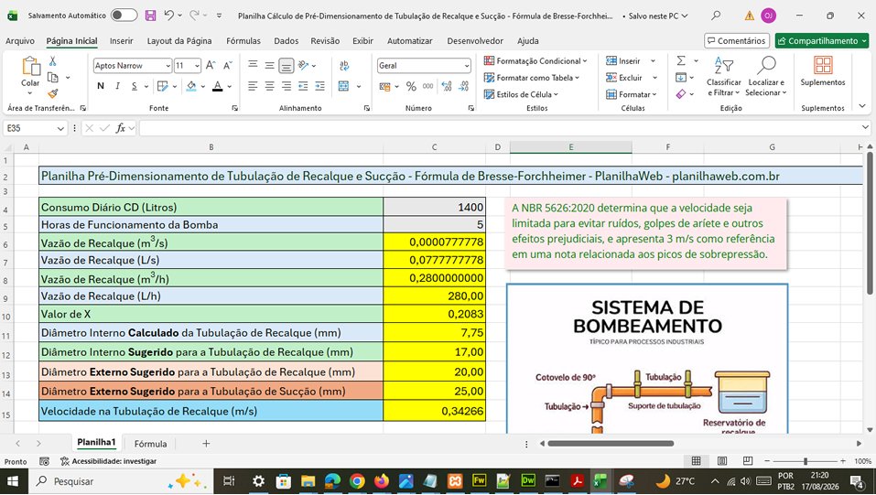Click the Undo arrow icon
This screenshot has height=495, width=876.
pyautogui.click(x=168, y=16)
